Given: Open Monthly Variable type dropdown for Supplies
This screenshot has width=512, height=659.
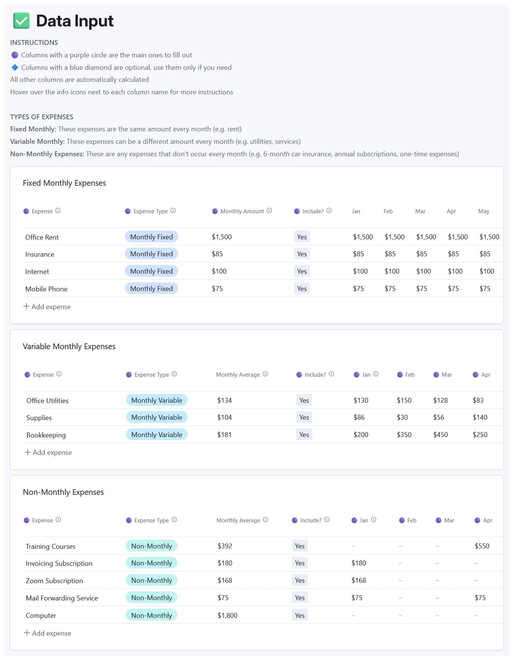Looking at the screenshot, I should point(157,417).
